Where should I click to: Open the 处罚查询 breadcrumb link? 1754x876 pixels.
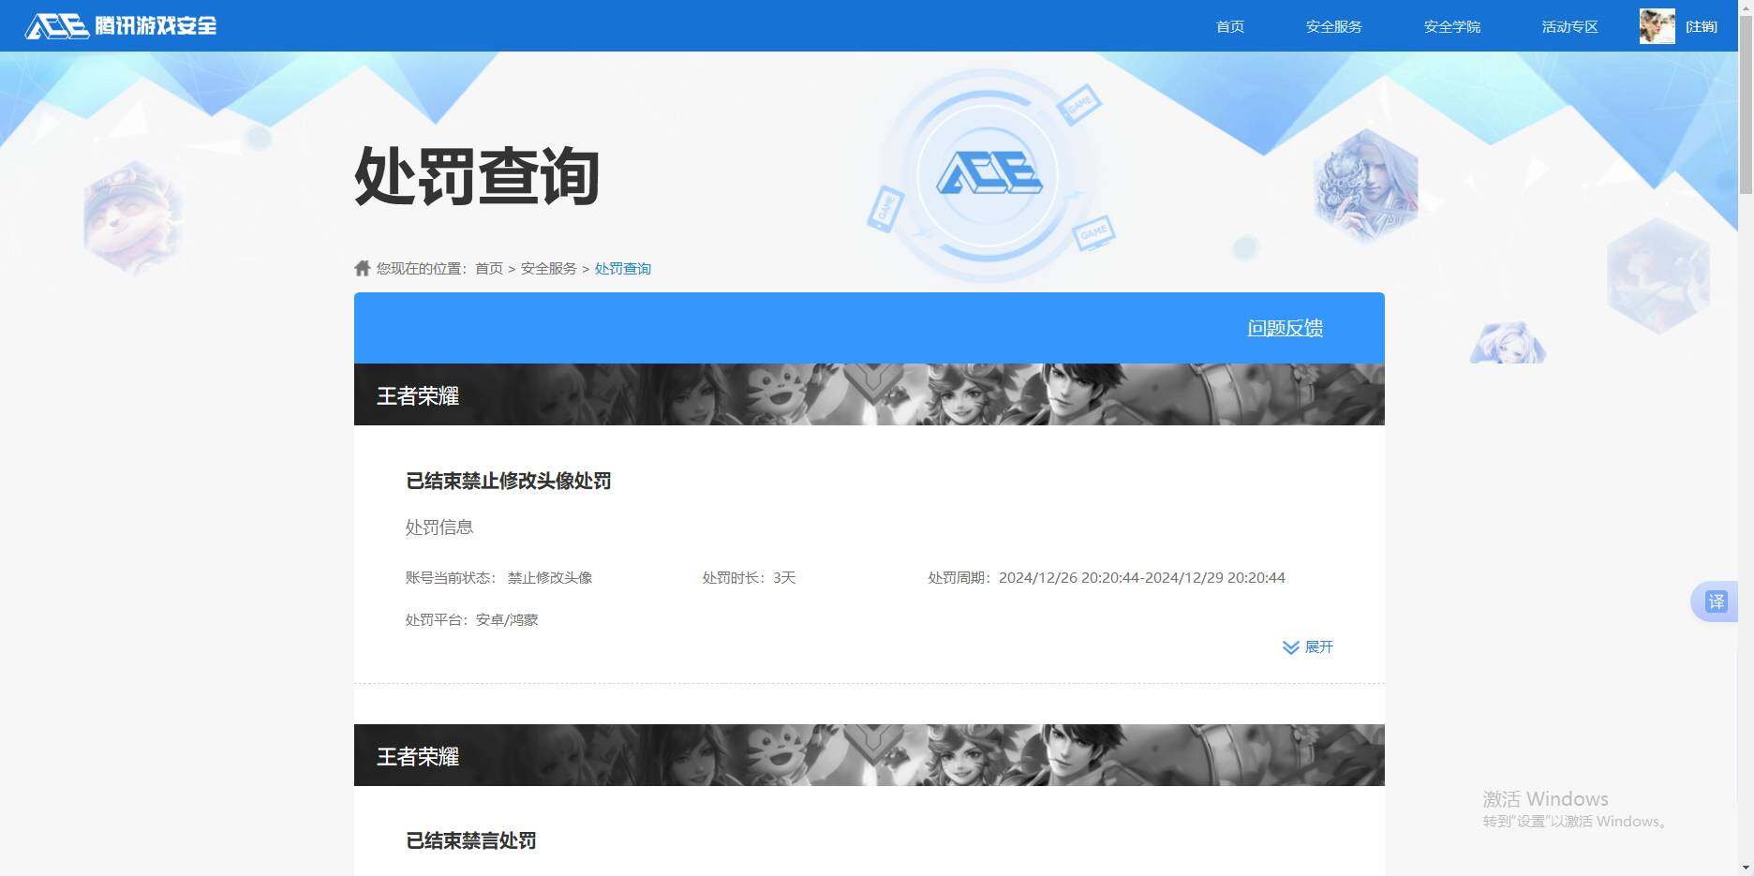click(622, 268)
